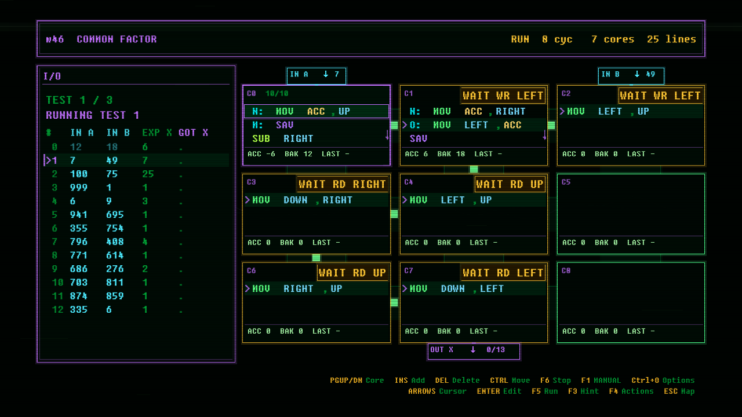Click the ENTER Edit command
742x417 pixels.
tap(499, 392)
